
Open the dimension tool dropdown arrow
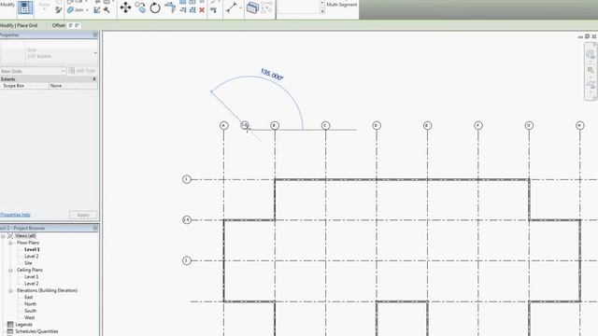(241, 7)
